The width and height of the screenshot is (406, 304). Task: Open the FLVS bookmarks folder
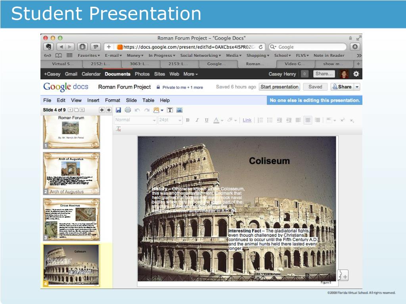point(303,55)
